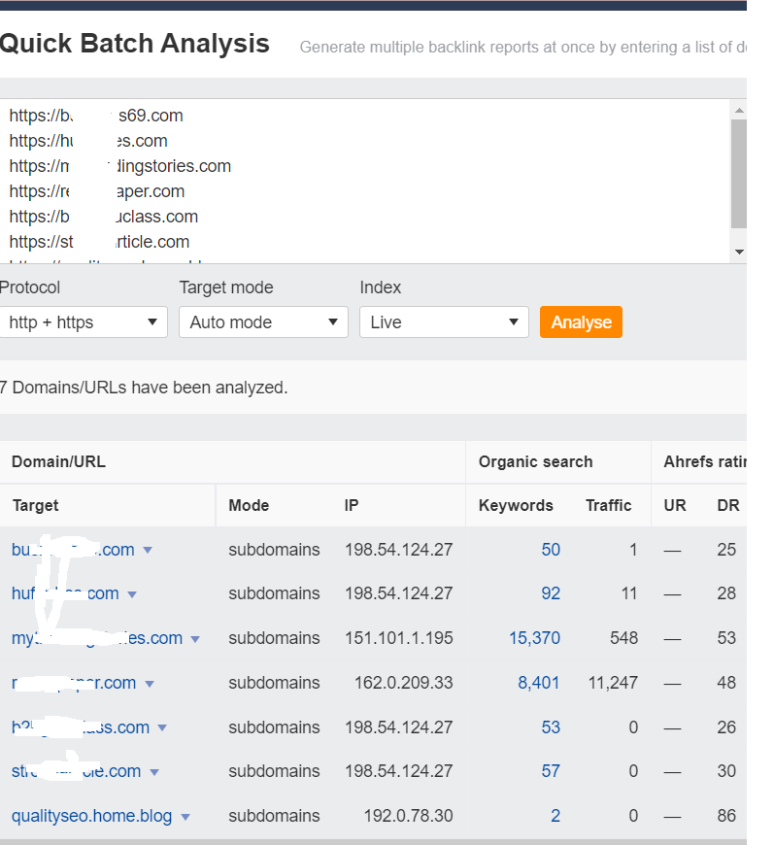Sort by the Traffic column header

point(609,505)
